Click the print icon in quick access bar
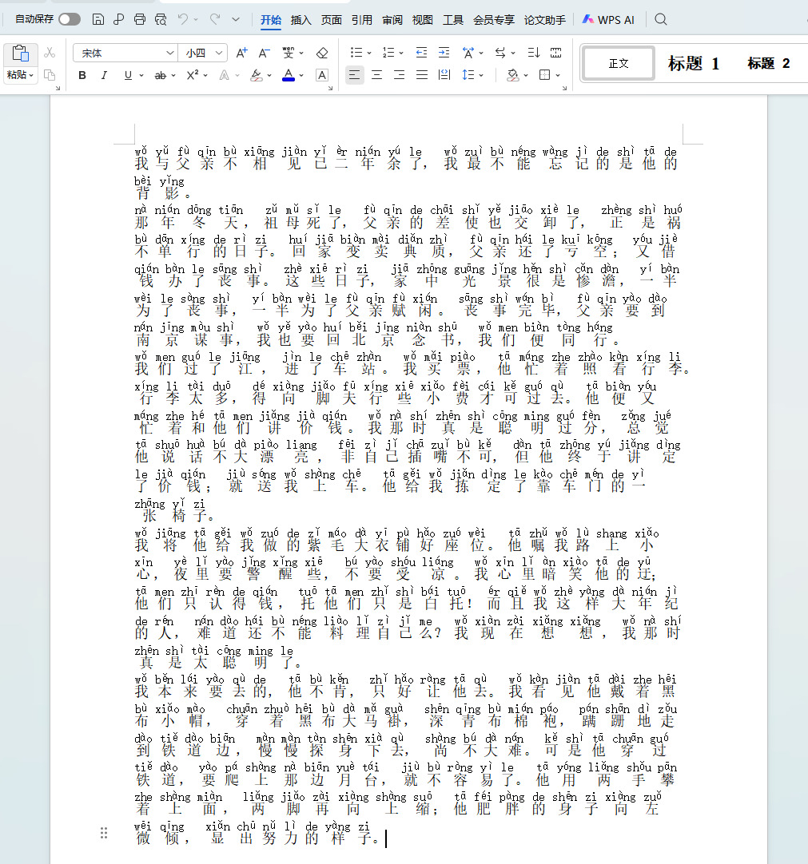 [140, 20]
